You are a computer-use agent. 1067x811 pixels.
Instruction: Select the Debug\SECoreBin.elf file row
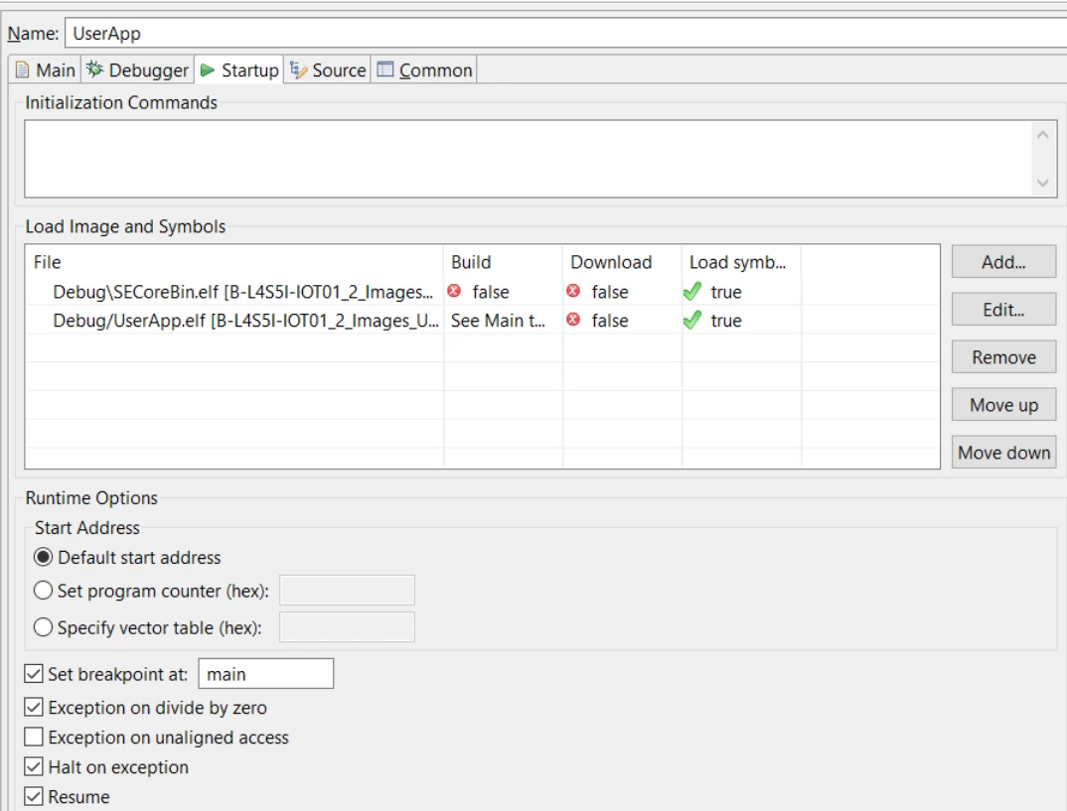click(482, 292)
